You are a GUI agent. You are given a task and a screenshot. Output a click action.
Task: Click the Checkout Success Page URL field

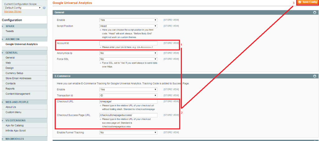(128, 115)
